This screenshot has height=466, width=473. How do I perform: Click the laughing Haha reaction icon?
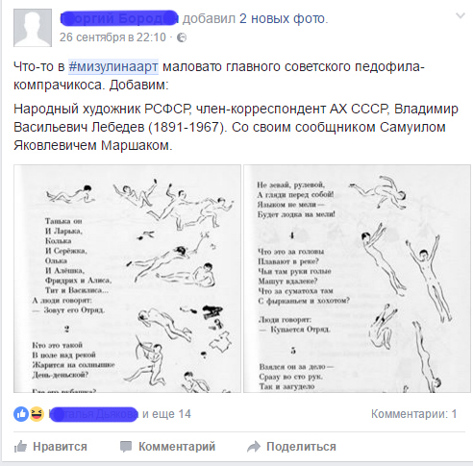pyautogui.click(x=37, y=414)
